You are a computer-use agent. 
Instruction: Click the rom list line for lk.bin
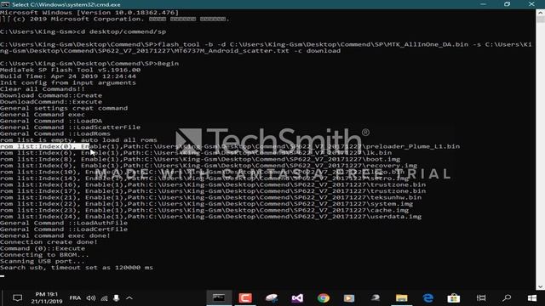(196, 153)
